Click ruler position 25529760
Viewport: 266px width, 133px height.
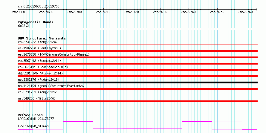(x=245, y=12)
